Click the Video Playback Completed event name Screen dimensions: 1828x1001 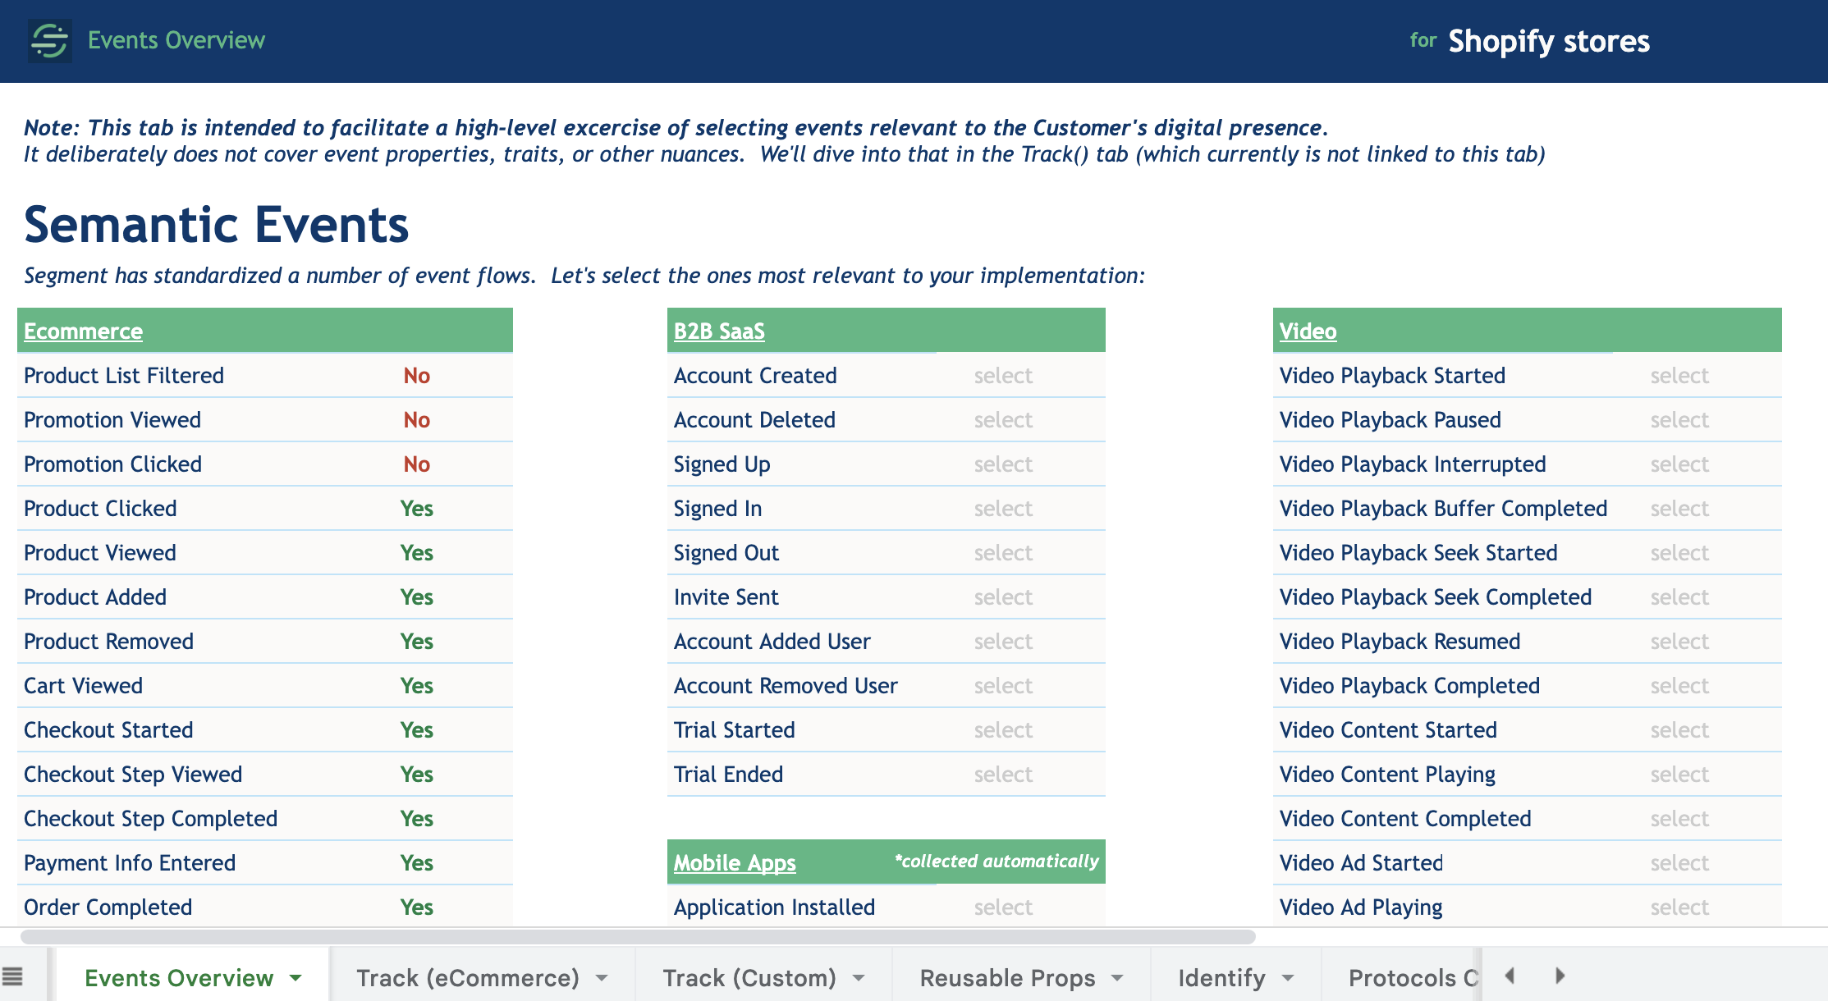point(1409,686)
